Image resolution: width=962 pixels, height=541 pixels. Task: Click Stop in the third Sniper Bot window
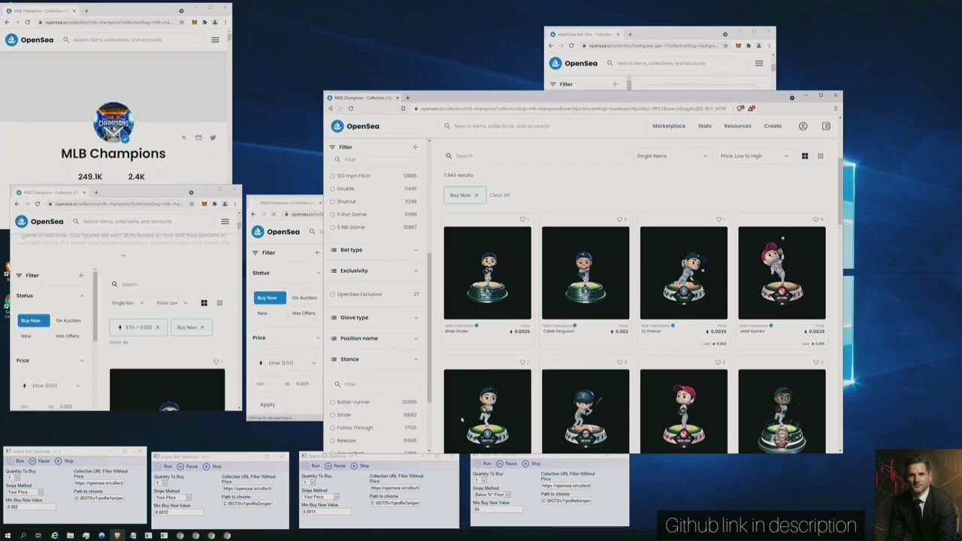361,466
